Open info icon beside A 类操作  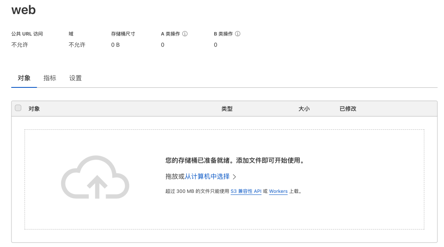pos(185,34)
